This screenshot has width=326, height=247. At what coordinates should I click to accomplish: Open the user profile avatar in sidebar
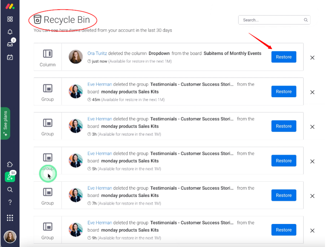point(10,237)
